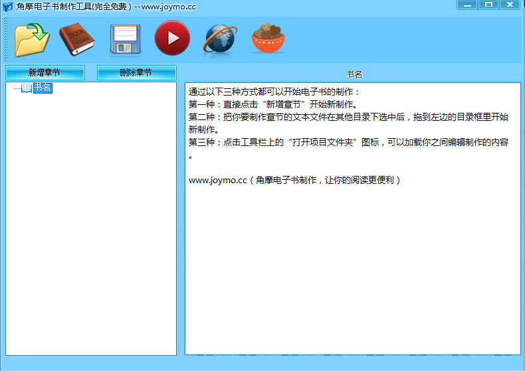The height and width of the screenshot is (371, 525).
Task: Select the 书名 root tree node
Action: coord(43,88)
